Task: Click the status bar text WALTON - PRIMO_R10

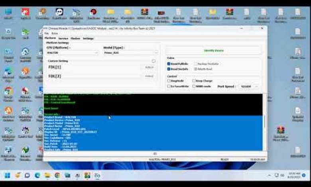Action: point(162,159)
